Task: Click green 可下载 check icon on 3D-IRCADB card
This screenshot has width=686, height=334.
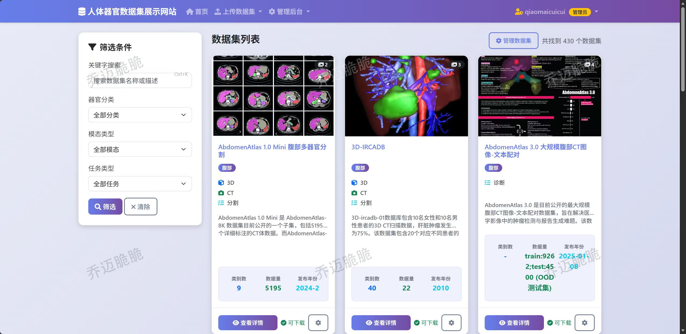Action: pos(417,323)
